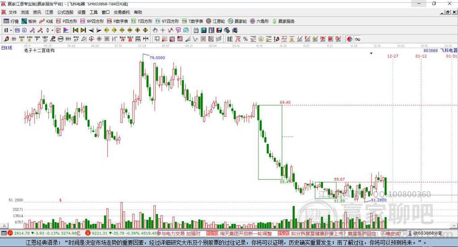Select the zigzag wave line tool
Screen dimensions: 458x247
pos(195,39)
